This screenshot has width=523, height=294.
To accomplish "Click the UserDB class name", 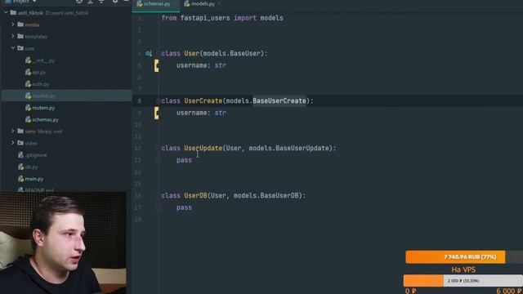I will tap(195, 195).
